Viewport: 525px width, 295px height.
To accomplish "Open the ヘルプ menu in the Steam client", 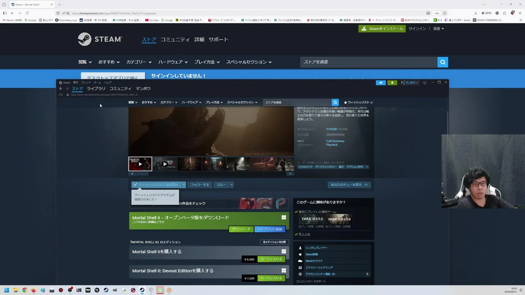I will tap(107, 82).
